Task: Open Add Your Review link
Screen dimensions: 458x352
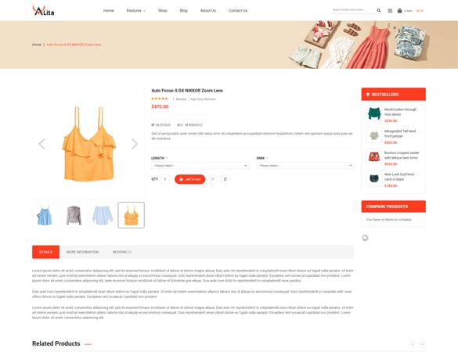Action: pos(203,99)
